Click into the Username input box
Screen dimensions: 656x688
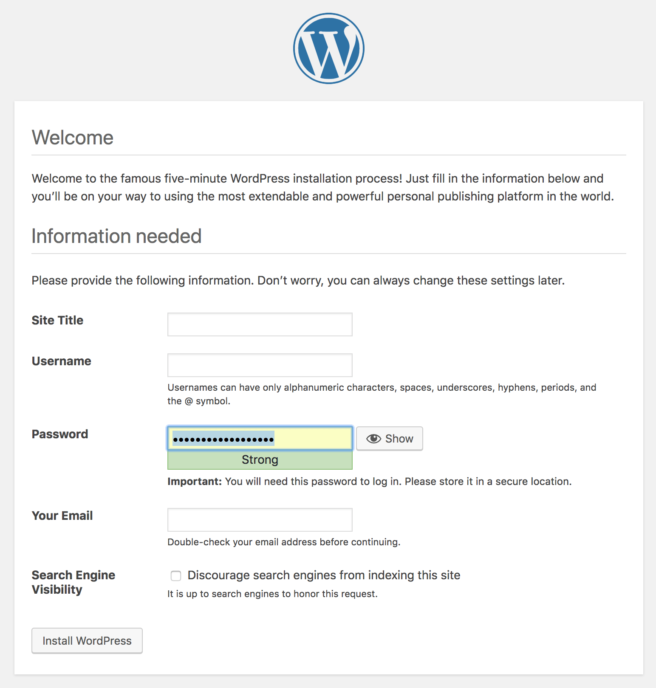(260, 365)
